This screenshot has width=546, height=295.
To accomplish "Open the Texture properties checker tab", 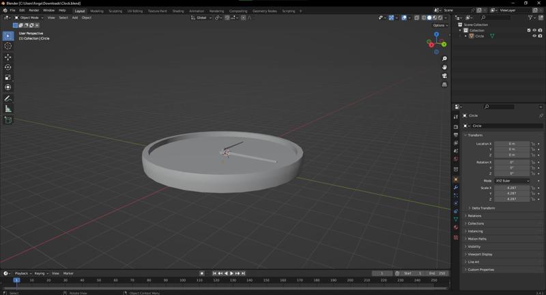I will (x=456, y=238).
